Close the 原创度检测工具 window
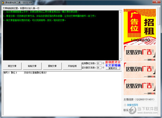162x118 pixels. (157, 2)
